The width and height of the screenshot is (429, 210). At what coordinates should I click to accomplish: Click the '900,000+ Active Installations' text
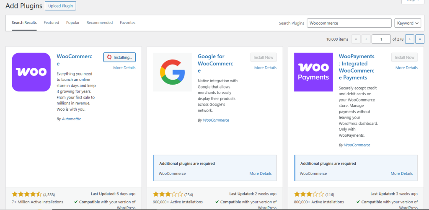tap(178, 202)
